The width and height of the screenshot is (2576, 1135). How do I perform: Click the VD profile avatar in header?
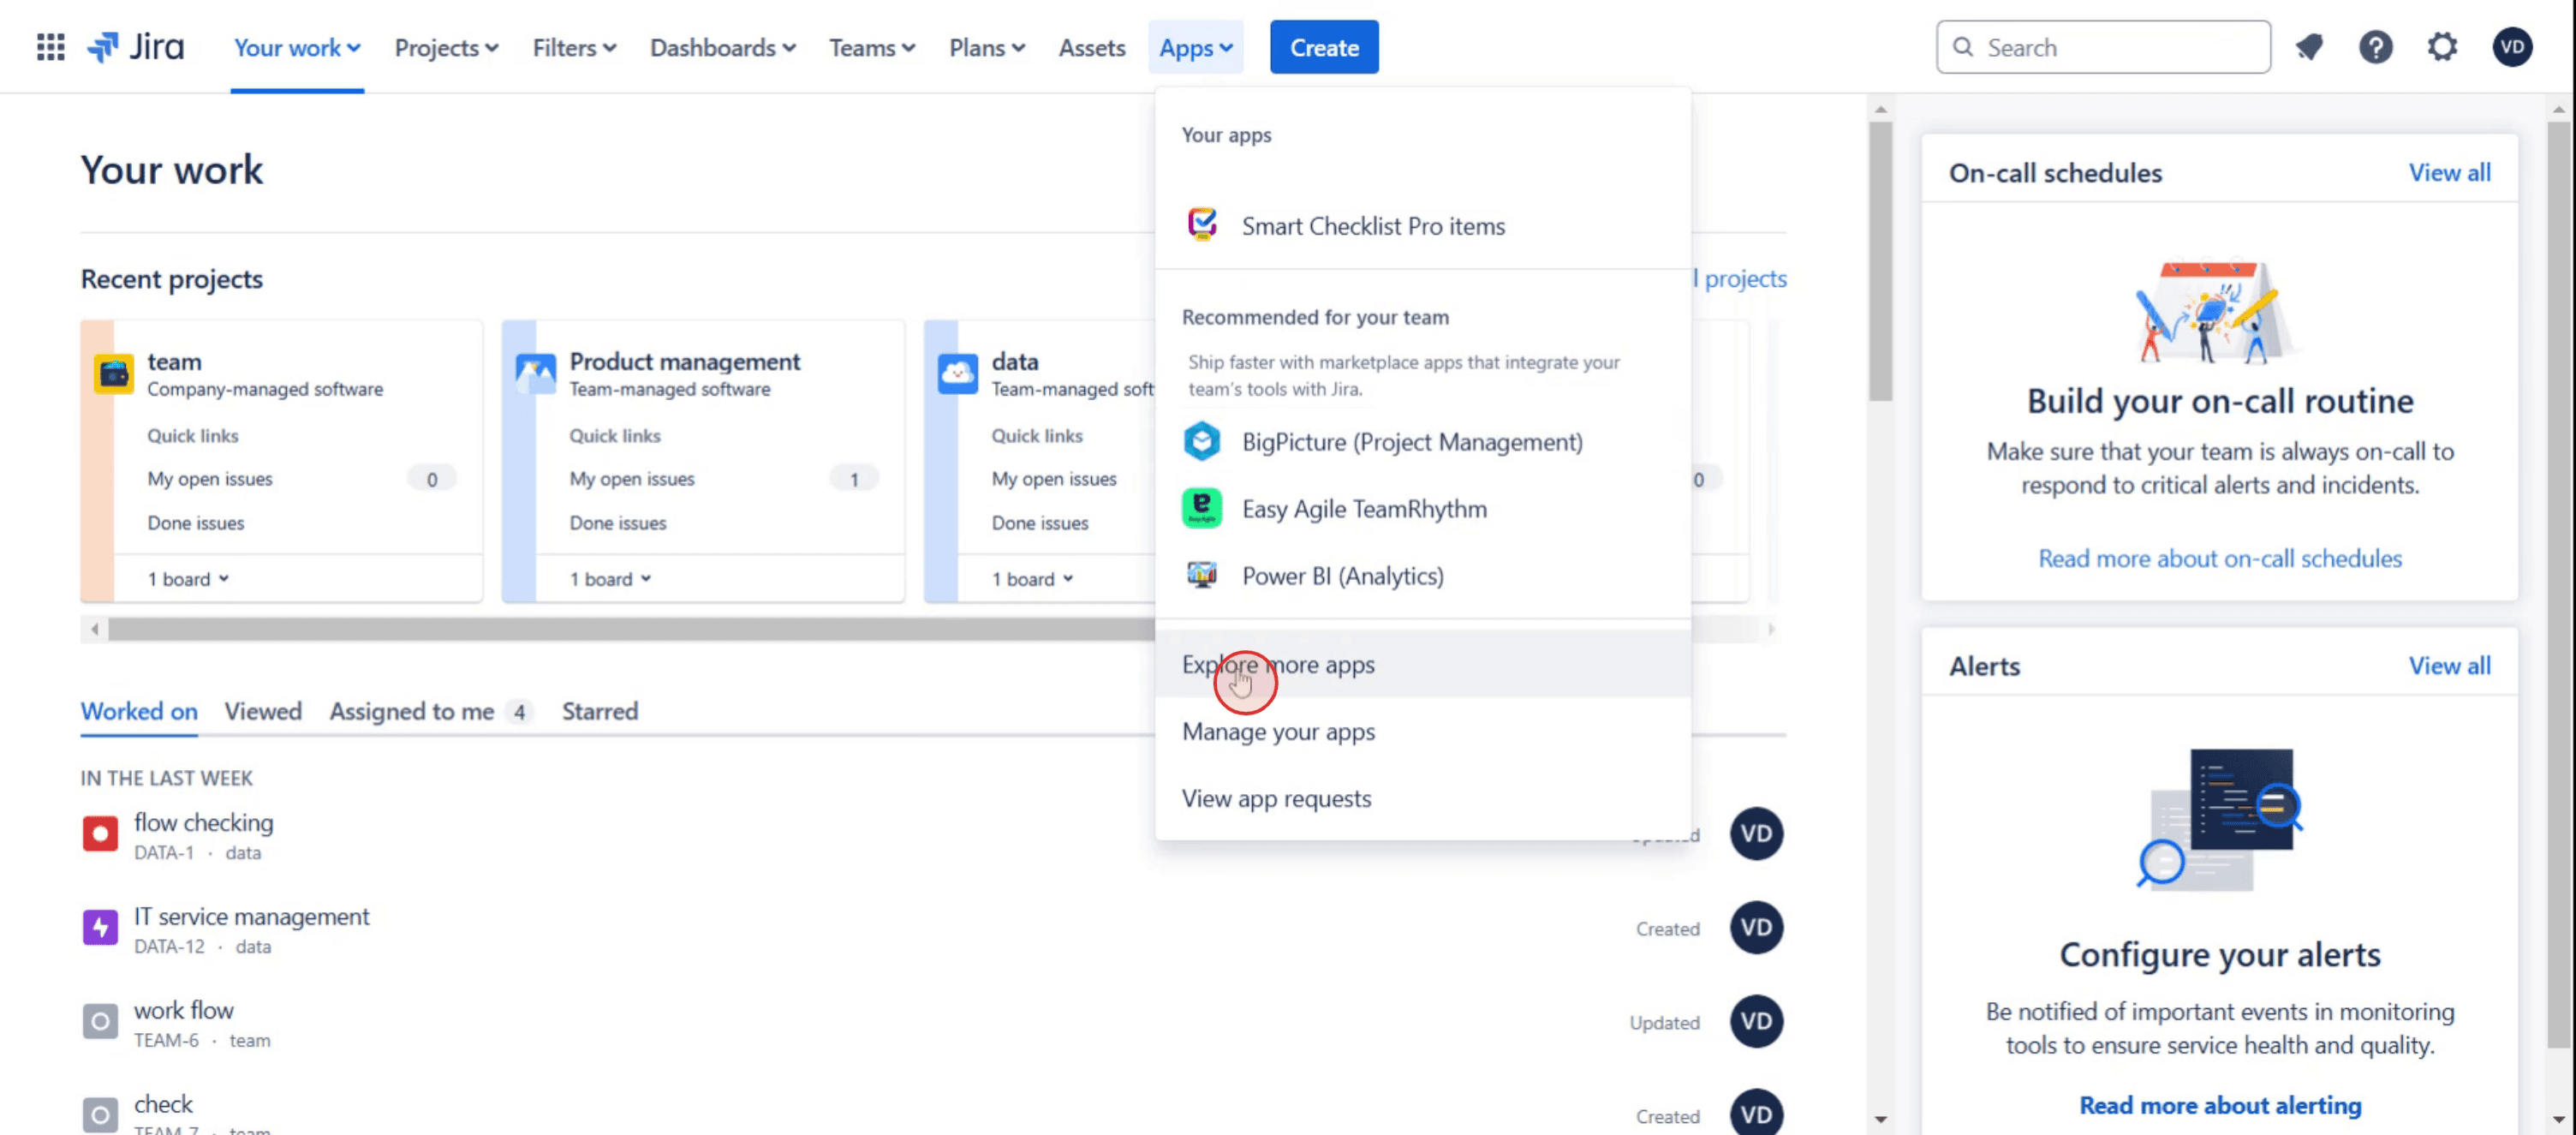pos(2511,47)
